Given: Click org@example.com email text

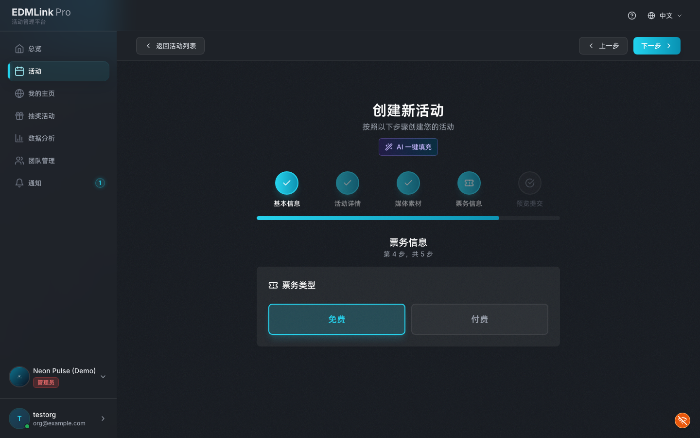Looking at the screenshot, I should 59,423.
